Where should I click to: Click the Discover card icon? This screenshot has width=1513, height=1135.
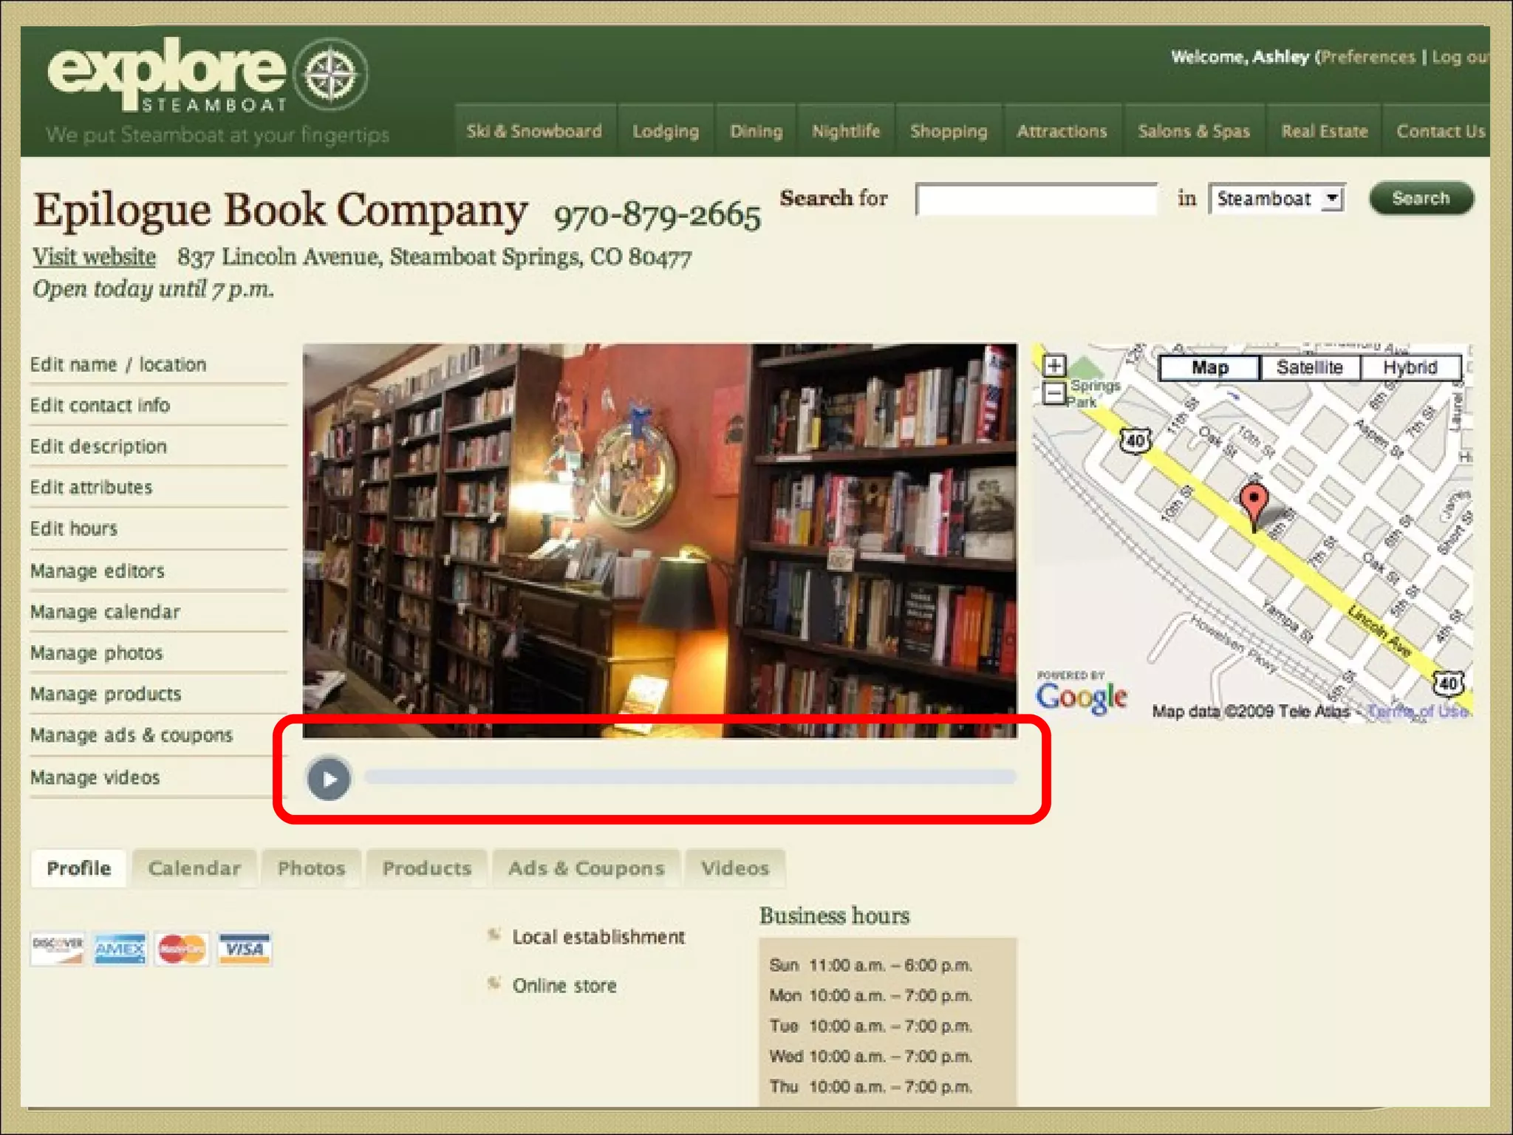pos(58,949)
